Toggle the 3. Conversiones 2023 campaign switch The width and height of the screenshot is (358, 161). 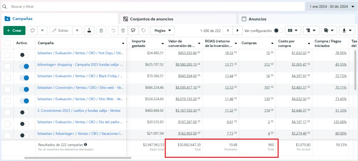24,112
